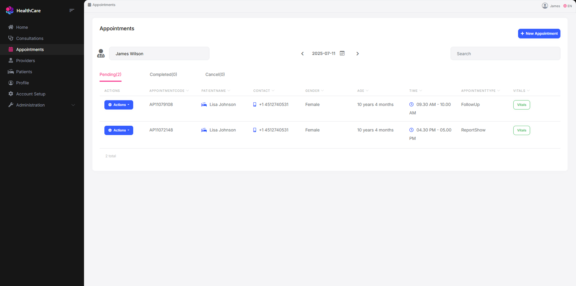Click into the Search field
Image resolution: width=576 pixels, height=286 pixels.
pyautogui.click(x=505, y=54)
